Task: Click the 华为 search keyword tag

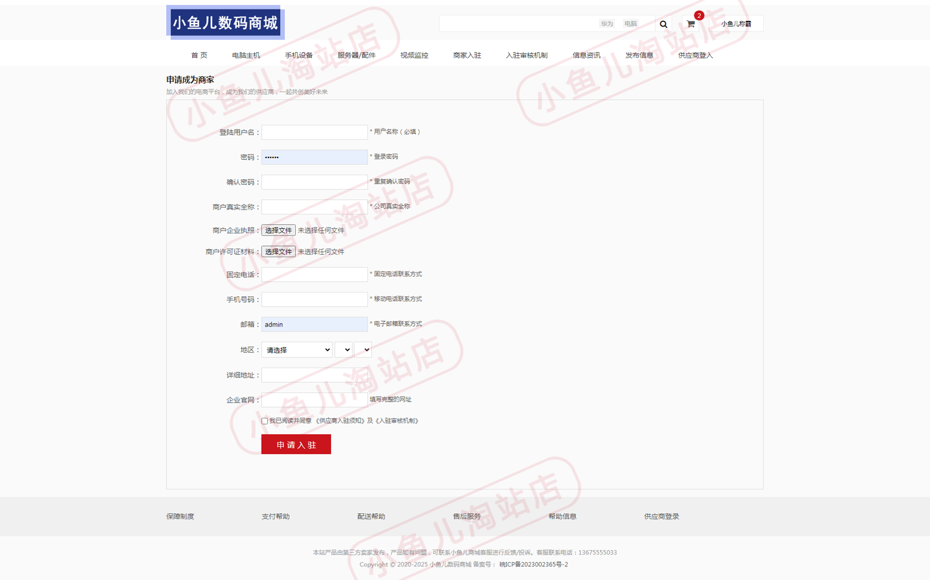Action: tap(607, 24)
